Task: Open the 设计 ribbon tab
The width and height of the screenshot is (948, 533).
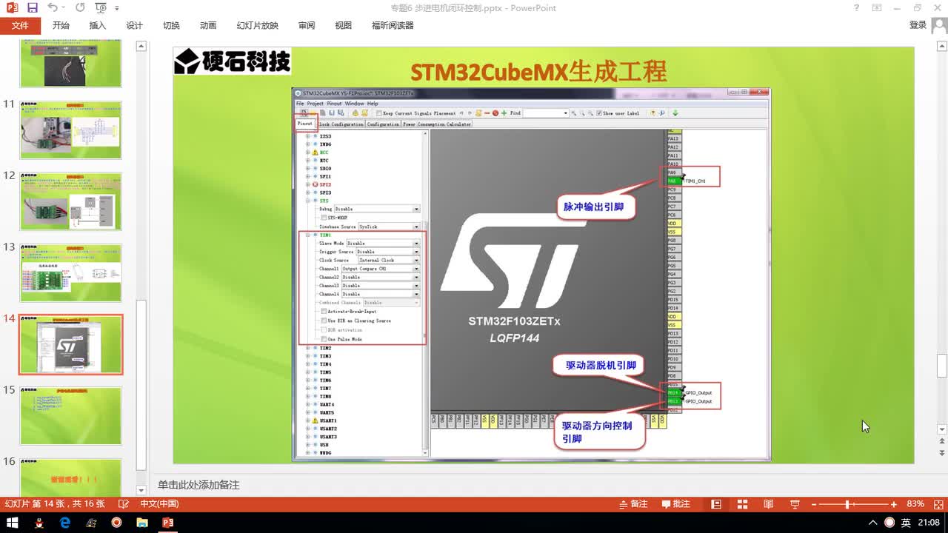Action: (x=134, y=25)
